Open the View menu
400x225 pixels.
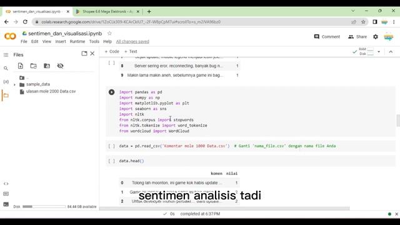[x=47, y=42]
